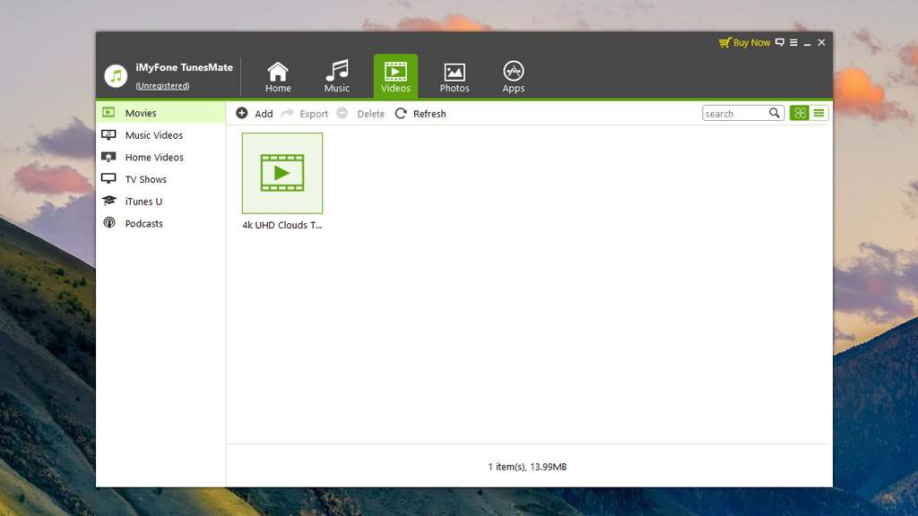Viewport: 918px width, 516px height.
Task: Click the Export button
Action: (x=305, y=114)
